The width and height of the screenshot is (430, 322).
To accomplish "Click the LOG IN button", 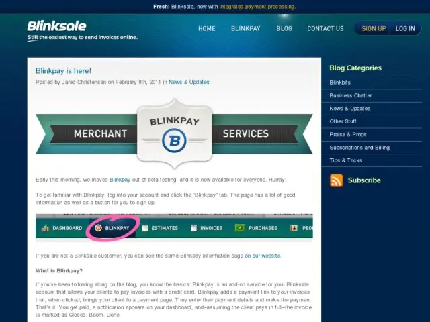I will (x=405, y=28).
